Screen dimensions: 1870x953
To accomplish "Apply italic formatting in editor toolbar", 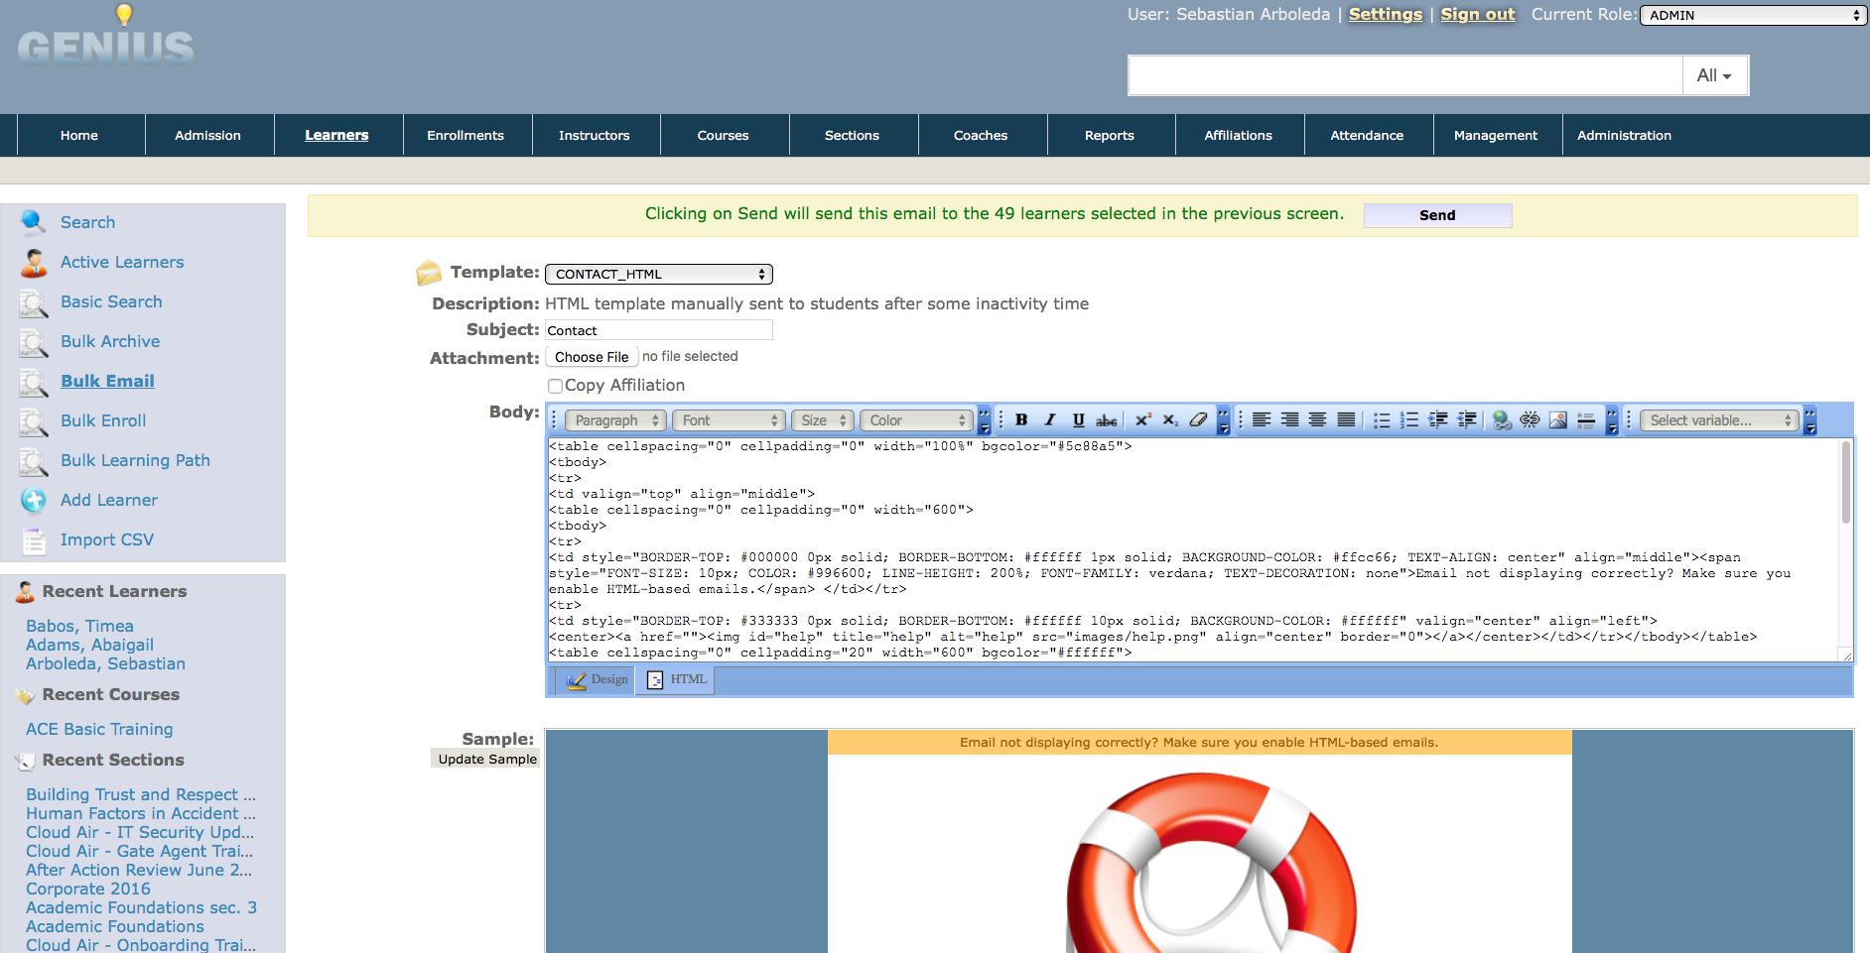I will (x=1050, y=420).
